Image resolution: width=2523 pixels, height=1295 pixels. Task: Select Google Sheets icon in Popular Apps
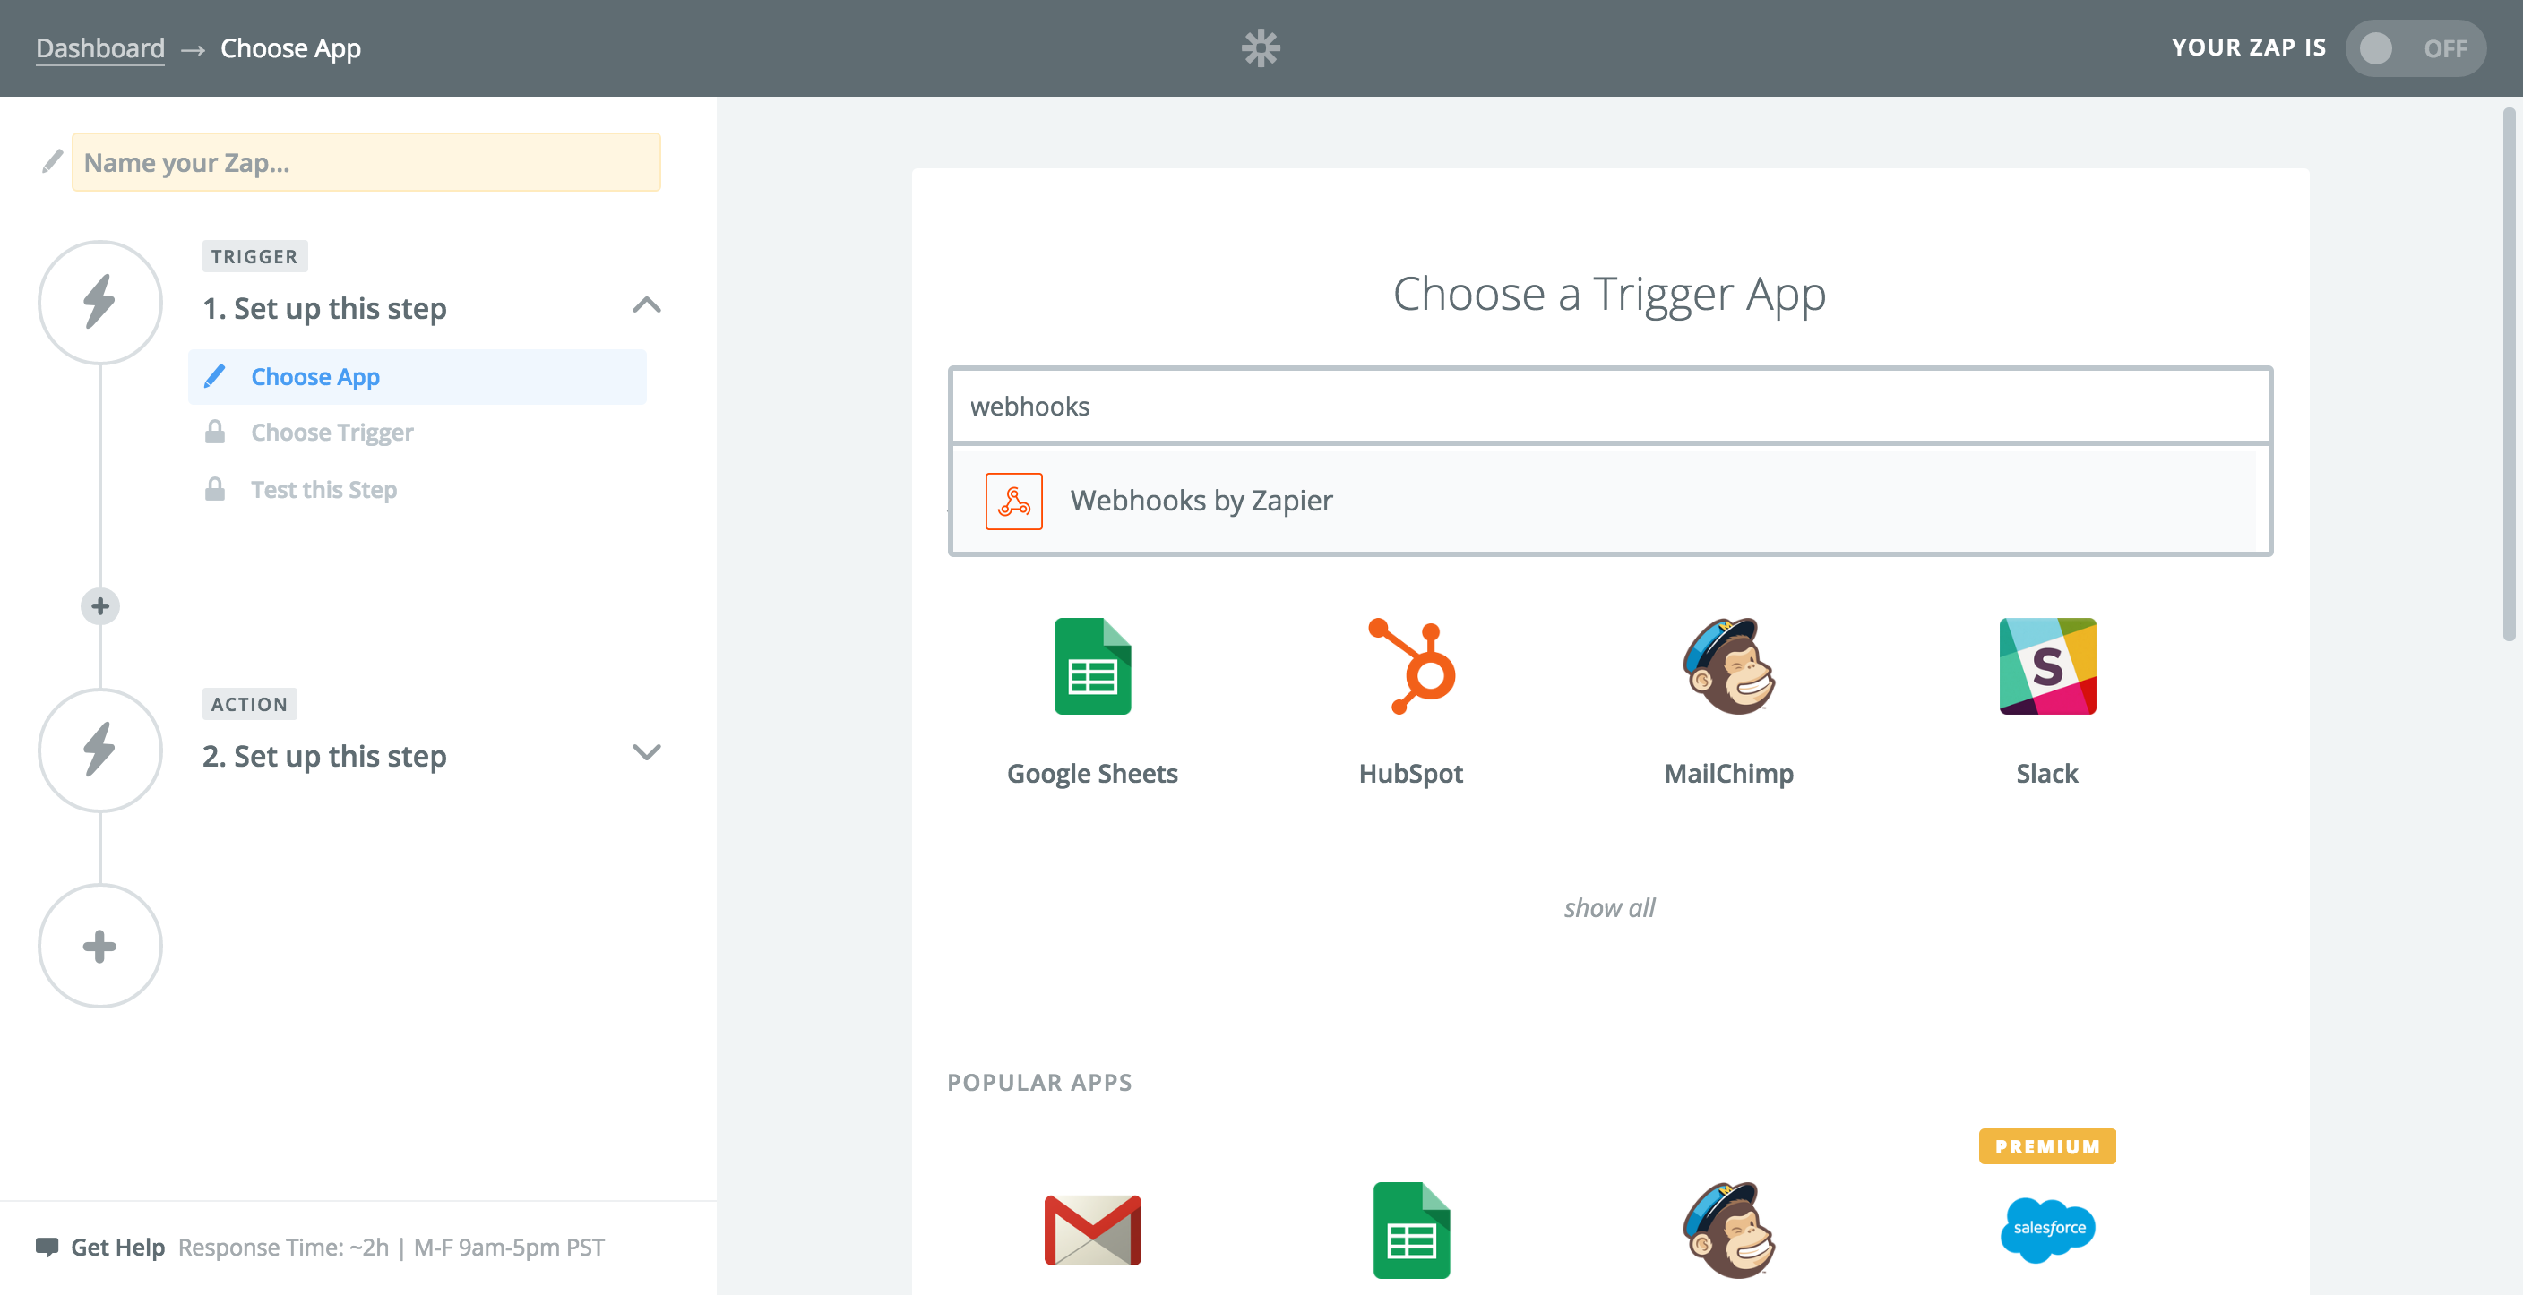point(1411,1230)
